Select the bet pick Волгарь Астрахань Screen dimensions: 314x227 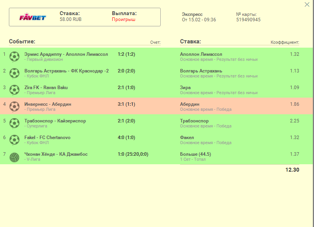click(x=201, y=71)
